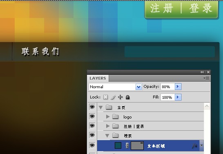This screenshot has width=223, height=154.
Task: Select the 搜索 group name
Action: pyautogui.click(x=128, y=136)
